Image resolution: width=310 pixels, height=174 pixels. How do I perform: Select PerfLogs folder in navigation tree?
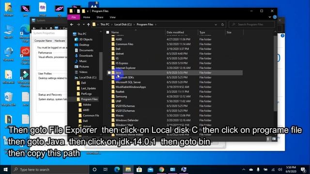click(86, 94)
